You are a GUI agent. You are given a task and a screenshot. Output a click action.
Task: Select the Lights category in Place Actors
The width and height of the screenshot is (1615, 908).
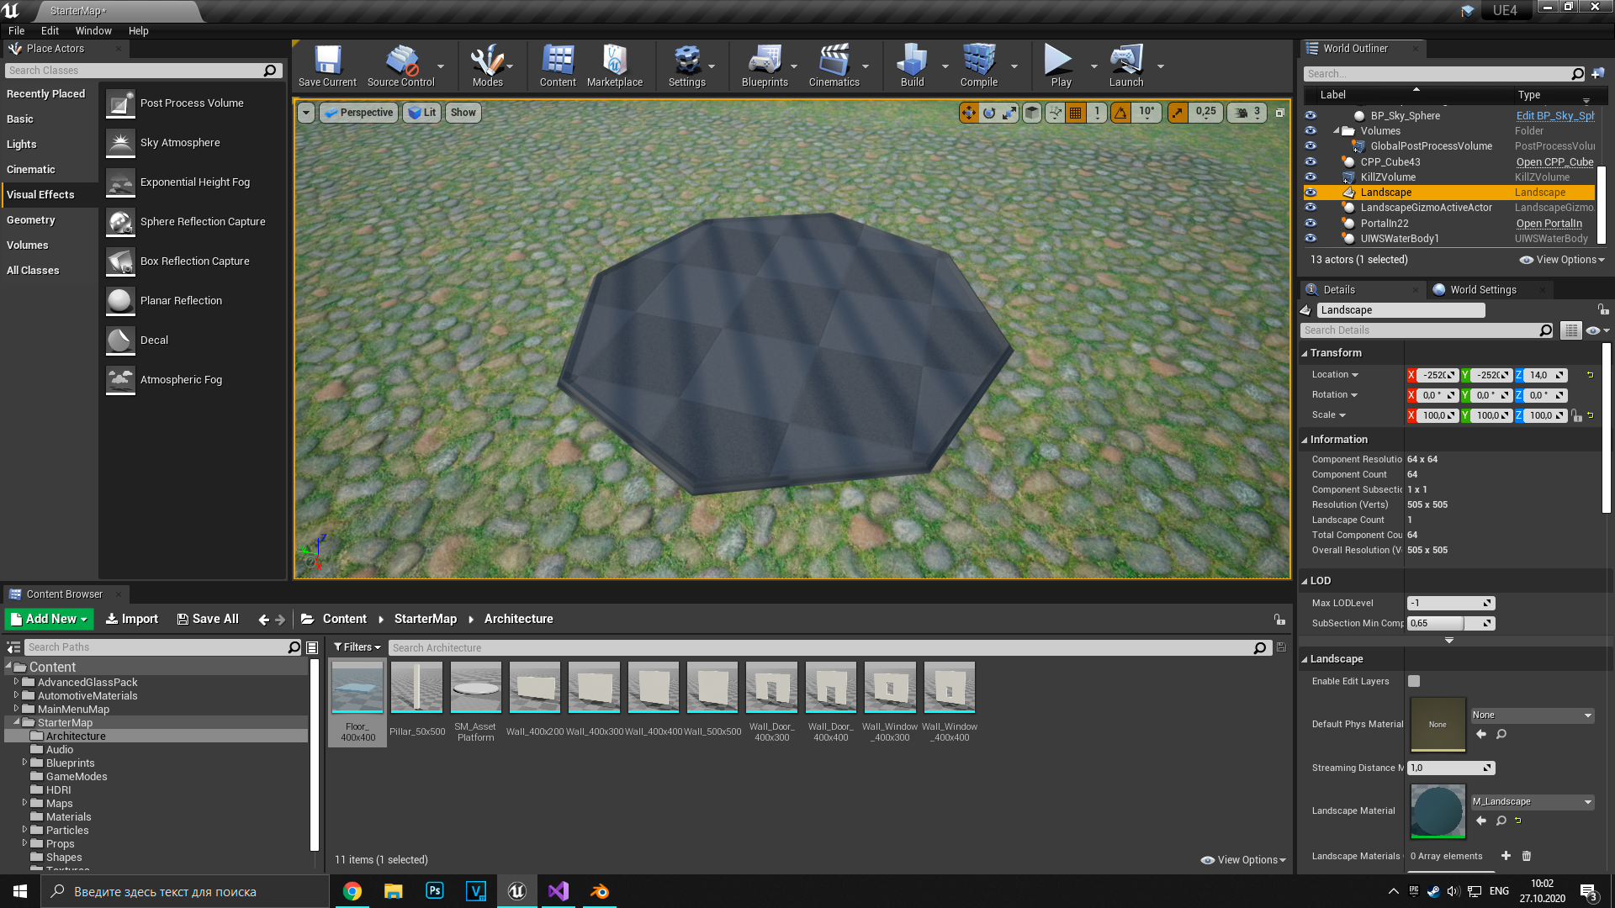[x=22, y=145]
